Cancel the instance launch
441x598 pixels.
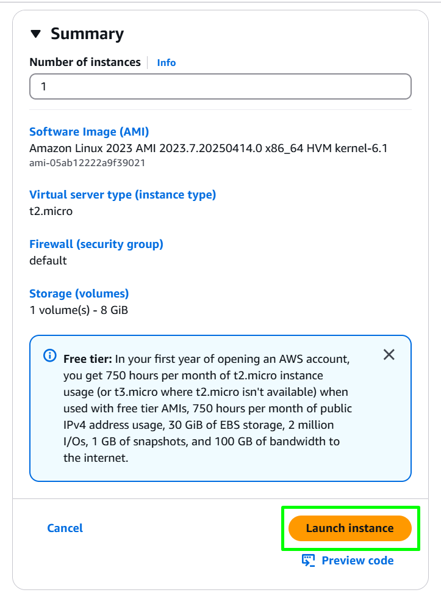(x=65, y=528)
